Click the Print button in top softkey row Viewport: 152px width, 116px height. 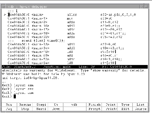tap(110, 105)
